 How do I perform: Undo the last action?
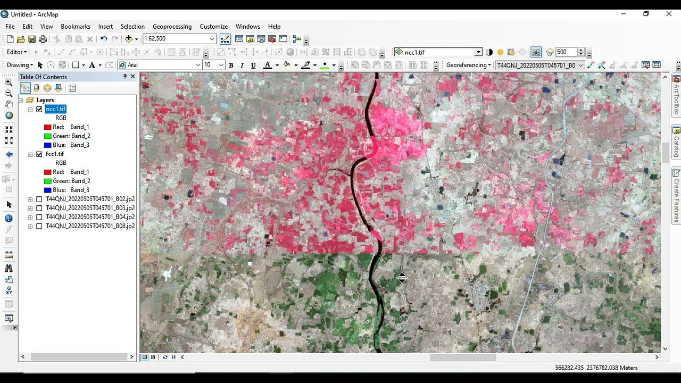(x=103, y=39)
